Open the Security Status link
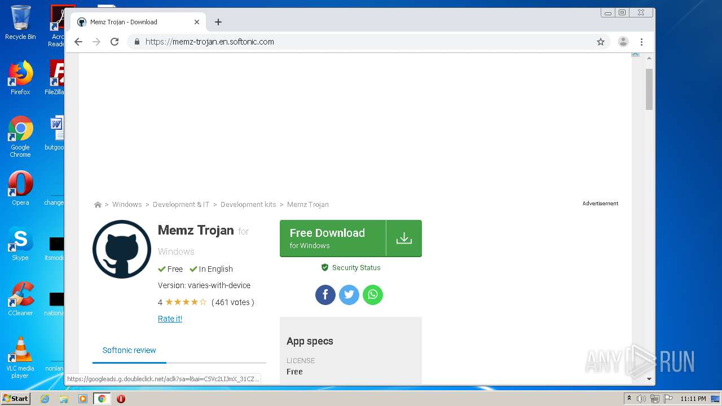722x406 pixels. tap(351, 268)
